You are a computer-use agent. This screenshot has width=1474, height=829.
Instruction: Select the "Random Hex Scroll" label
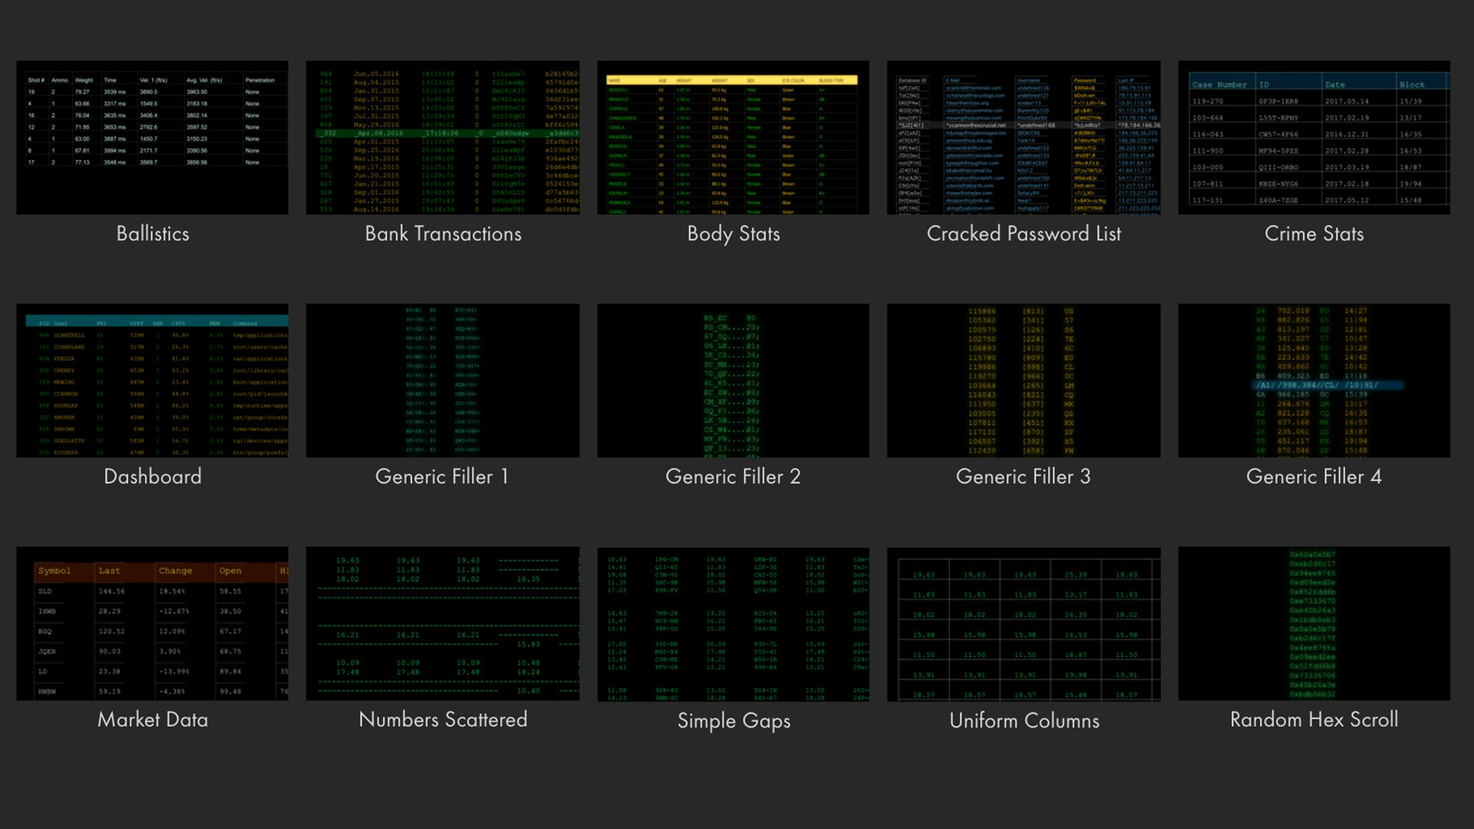pos(1314,719)
